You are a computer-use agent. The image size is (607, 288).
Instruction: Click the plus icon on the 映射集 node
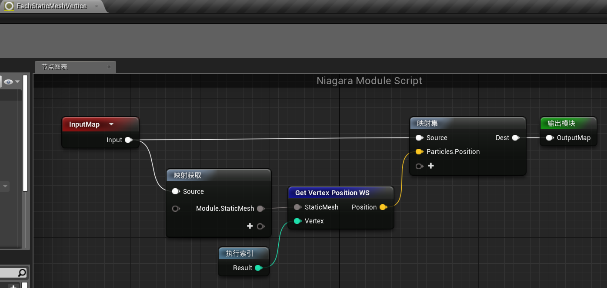point(430,166)
